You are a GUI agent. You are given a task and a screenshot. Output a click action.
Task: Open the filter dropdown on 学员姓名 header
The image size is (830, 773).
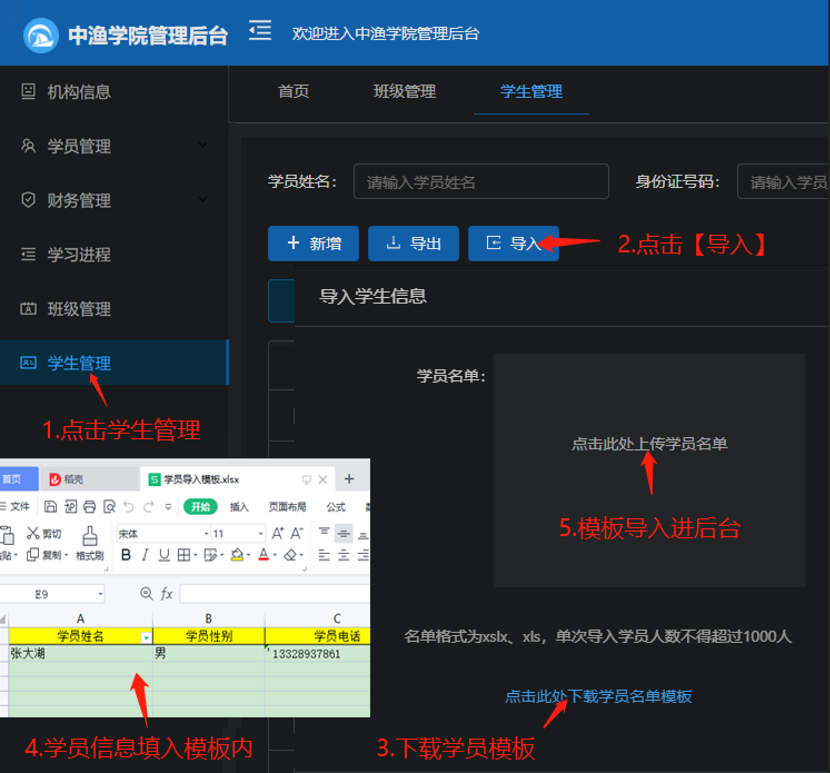pos(146,637)
